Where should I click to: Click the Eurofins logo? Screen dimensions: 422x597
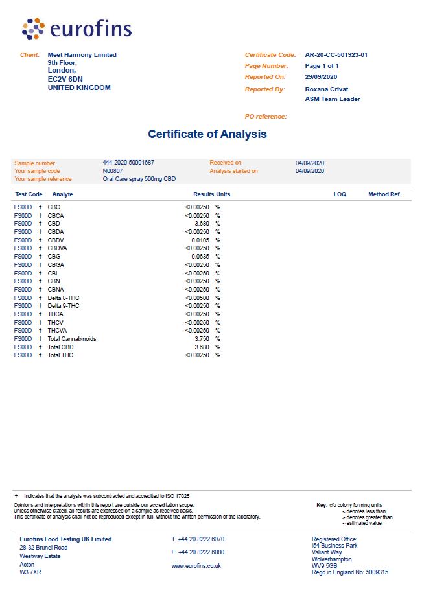coord(77,29)
